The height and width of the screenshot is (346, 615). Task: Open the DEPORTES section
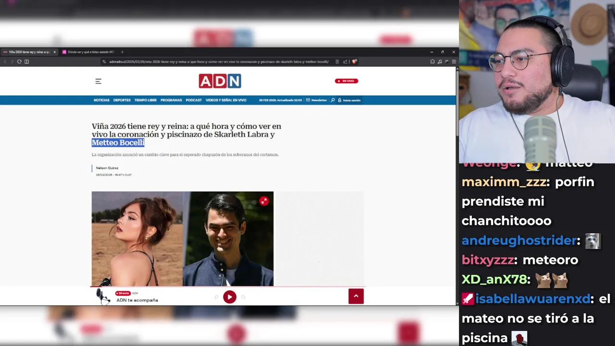pyautogui.click(x=122, y=100)
